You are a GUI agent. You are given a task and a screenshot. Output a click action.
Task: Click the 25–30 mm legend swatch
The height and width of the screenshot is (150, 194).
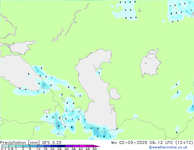[62, 146]
